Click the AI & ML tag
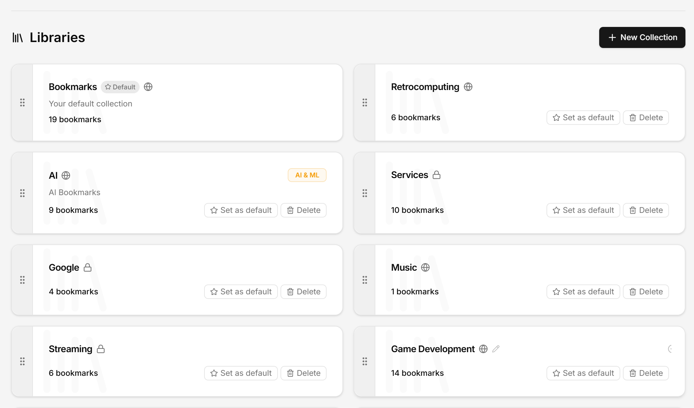 tap(307, 175)
